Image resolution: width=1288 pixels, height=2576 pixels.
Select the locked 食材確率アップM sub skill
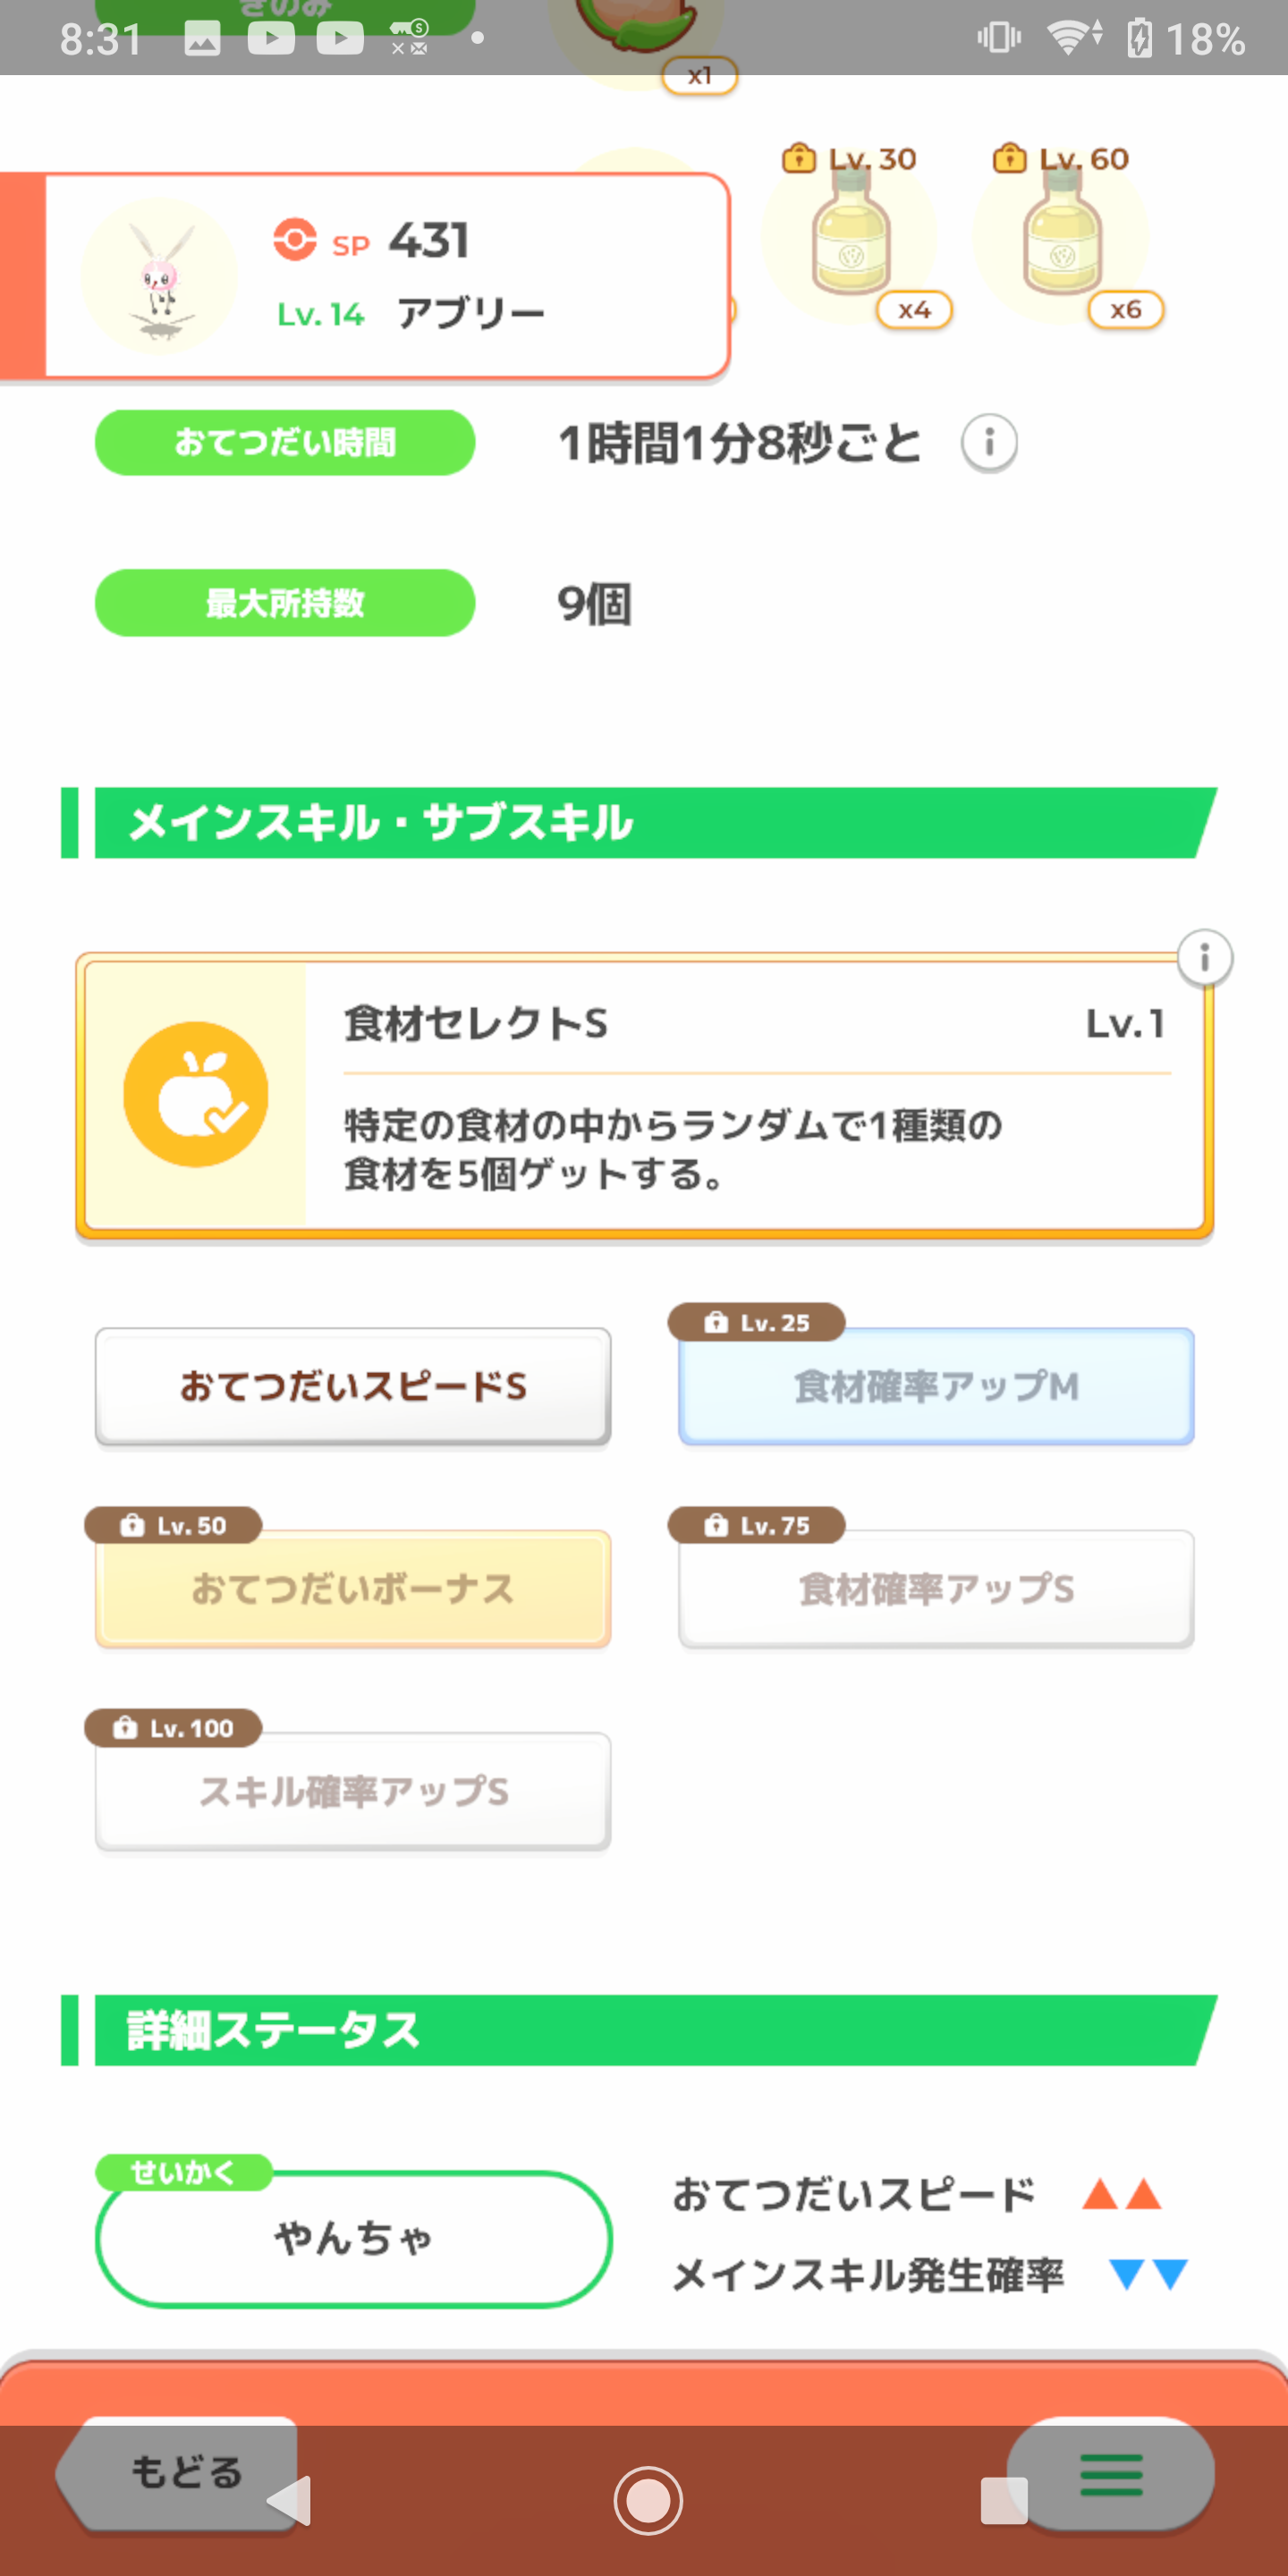pyautogui.click(x=936, y=1386)
